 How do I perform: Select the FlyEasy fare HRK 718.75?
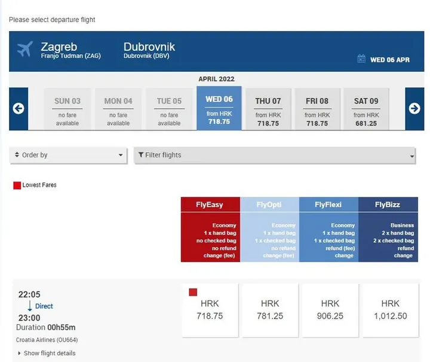pyautogui.click(x=210, y=310)
